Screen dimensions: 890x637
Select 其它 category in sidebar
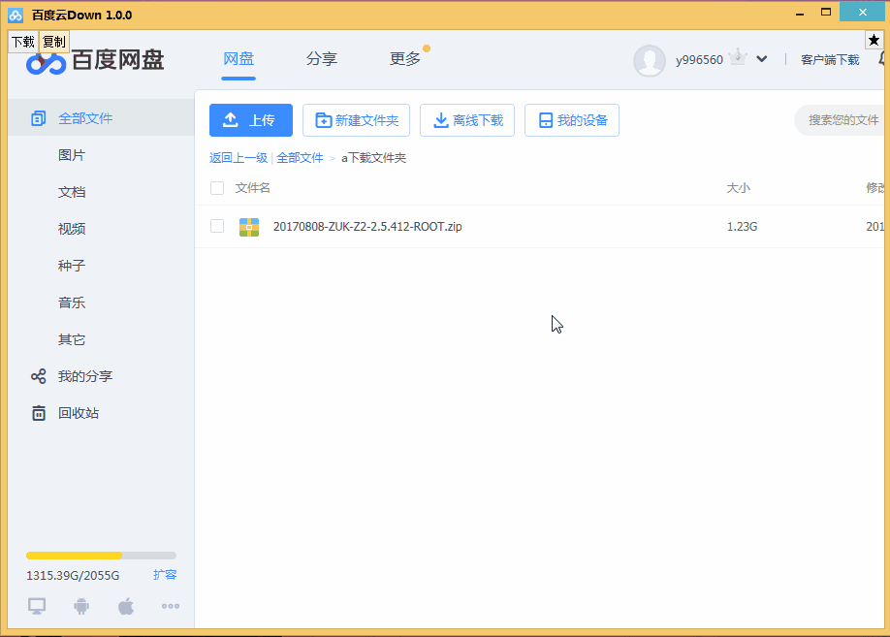72,339
